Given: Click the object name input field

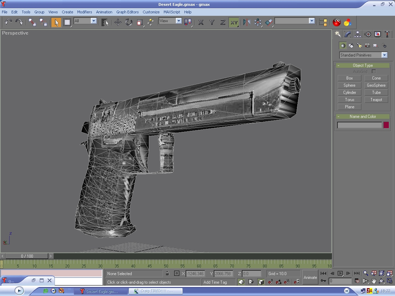Looking at the screenshot, I should tap(359, 125).
